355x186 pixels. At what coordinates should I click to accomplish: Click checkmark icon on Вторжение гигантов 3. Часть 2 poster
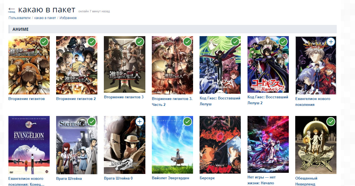(187, 42)
